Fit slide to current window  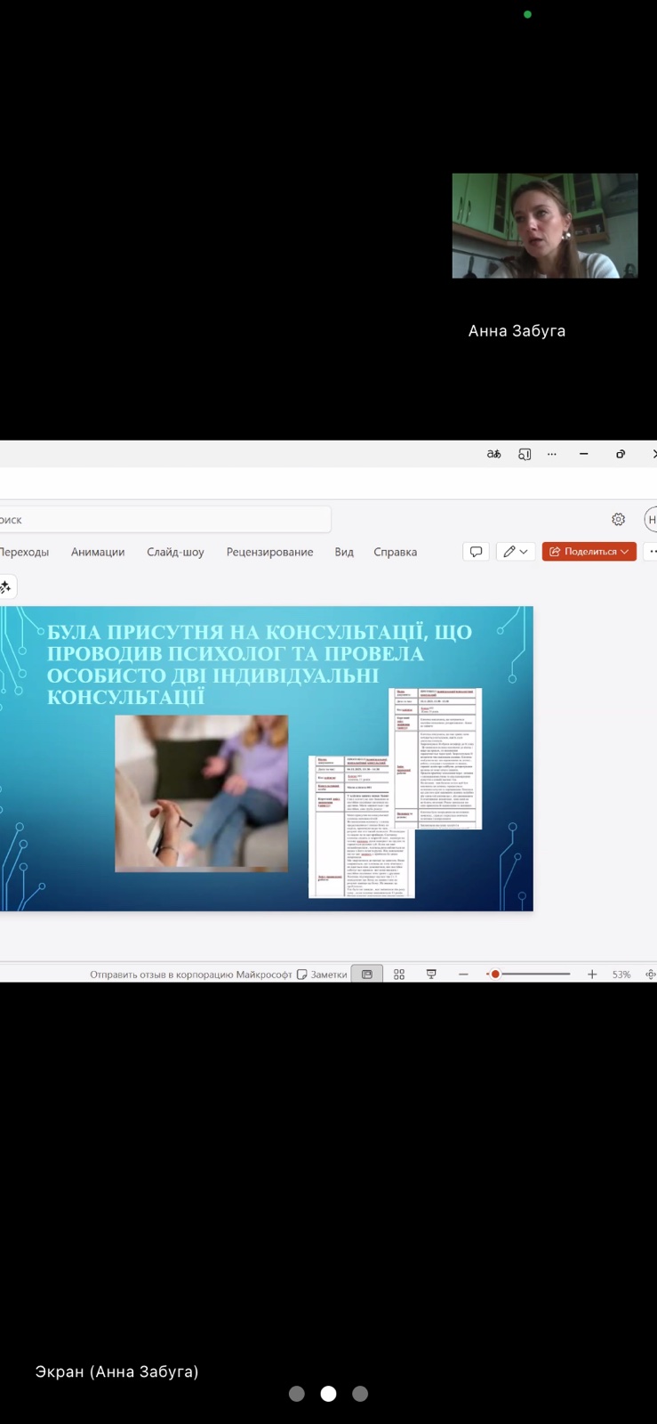click(x=650, y=975)
